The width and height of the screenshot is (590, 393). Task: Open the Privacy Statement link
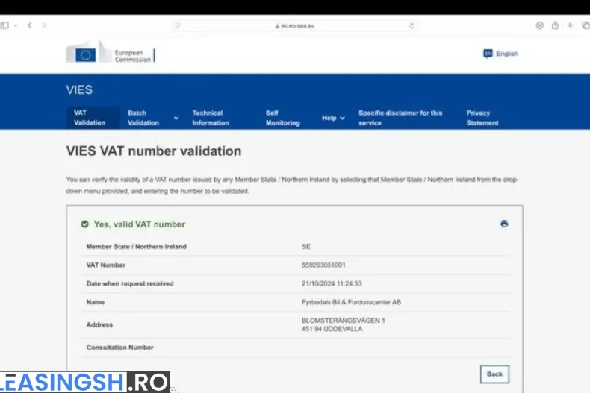click(x=482, y=118)
